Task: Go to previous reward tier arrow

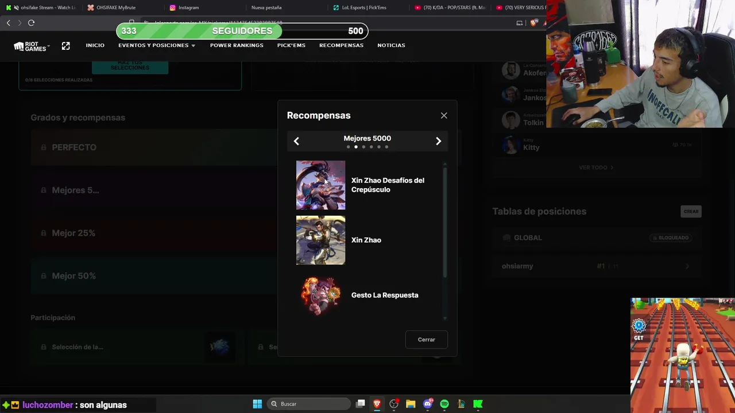Action: coord(296,141)
